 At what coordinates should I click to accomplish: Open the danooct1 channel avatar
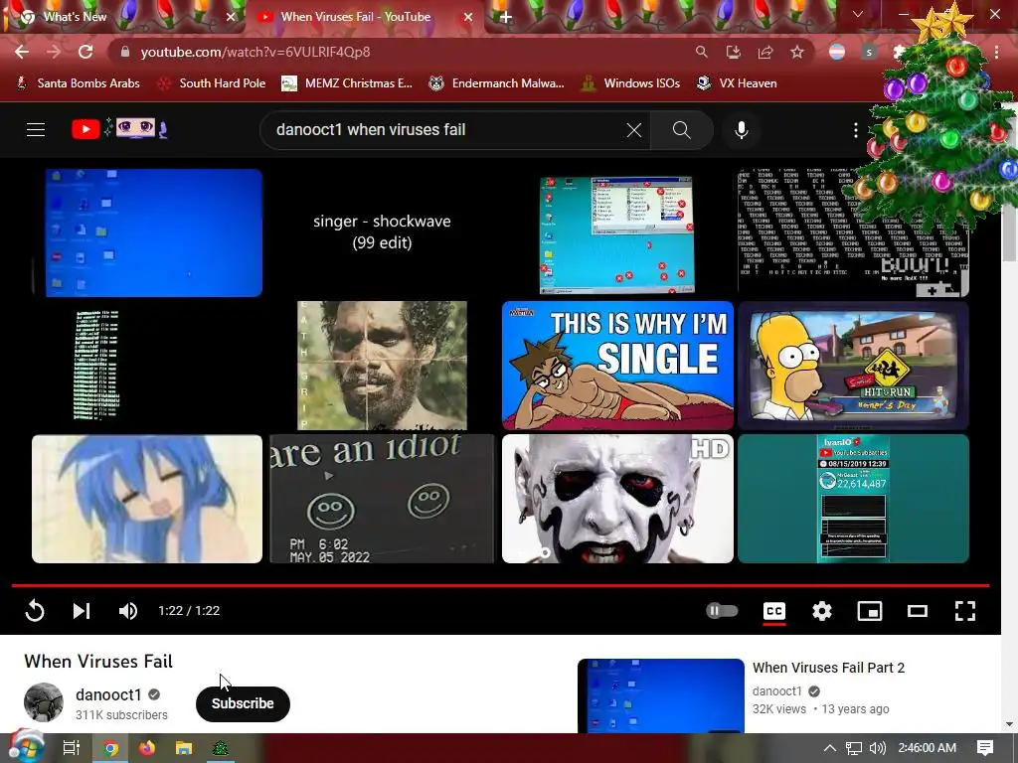pyautogui.click(x=44, y=702)
